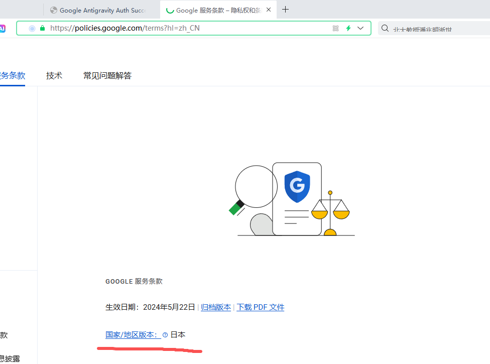Viewport: 490px width, 364px height.
Task: Open the address bar dropdown chevron
Action: 360,28
